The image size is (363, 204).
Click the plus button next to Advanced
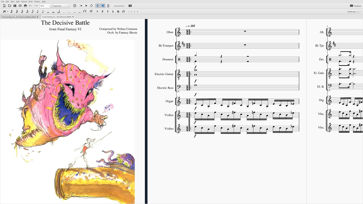tap(361, 11)
